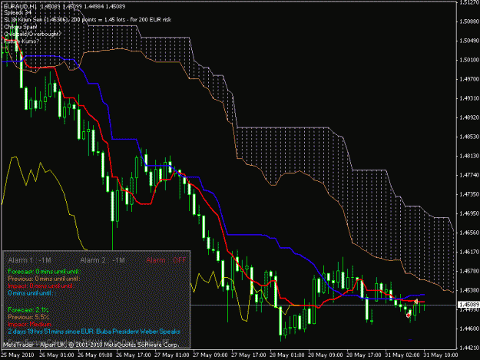The image size is (480, 360).
Task: Click the '31 May 02:00' time label
Action: [402, 355]
